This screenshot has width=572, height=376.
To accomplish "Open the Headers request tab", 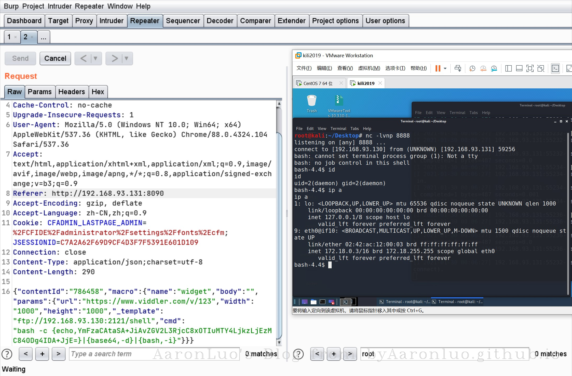I will [71, 92].
